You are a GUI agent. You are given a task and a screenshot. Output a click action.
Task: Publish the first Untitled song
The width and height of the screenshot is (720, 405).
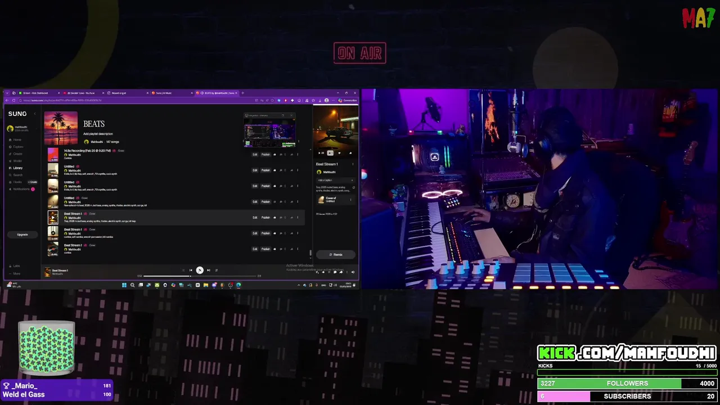(265, 170)
